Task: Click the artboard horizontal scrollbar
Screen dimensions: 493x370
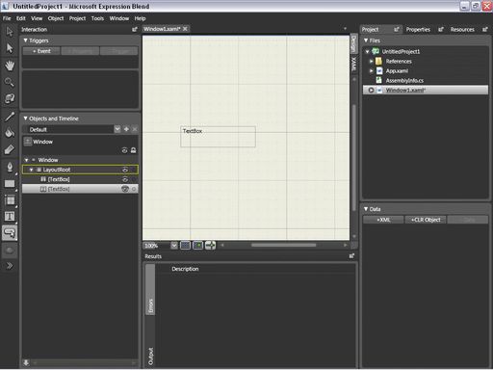Action: pos(284,245)
